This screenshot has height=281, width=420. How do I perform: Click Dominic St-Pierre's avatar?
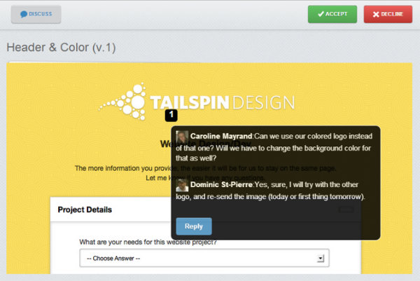click(x=182, y=185)
